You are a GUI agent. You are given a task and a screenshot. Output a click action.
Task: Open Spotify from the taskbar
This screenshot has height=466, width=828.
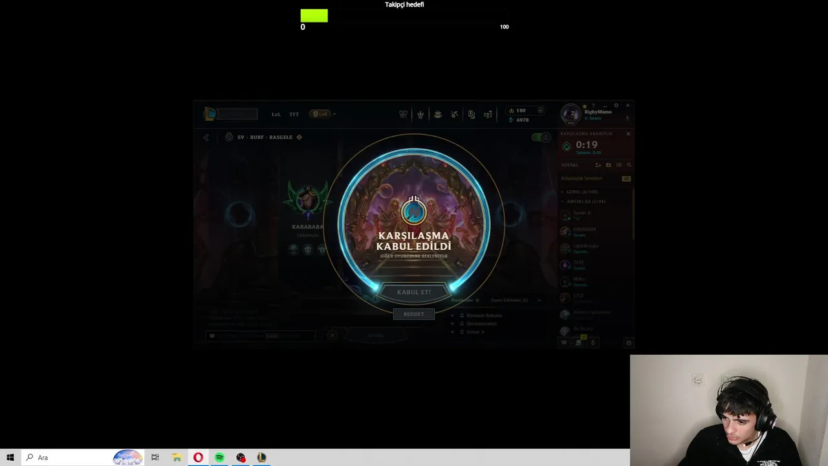tap(219, 458)
